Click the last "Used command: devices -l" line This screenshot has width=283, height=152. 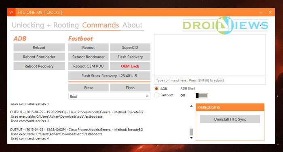tap(30, 138)
